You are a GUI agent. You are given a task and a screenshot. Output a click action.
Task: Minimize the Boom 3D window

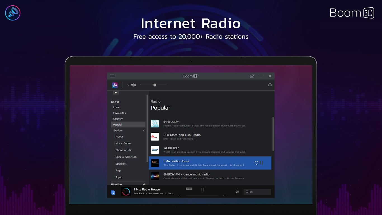click(261, 76)
